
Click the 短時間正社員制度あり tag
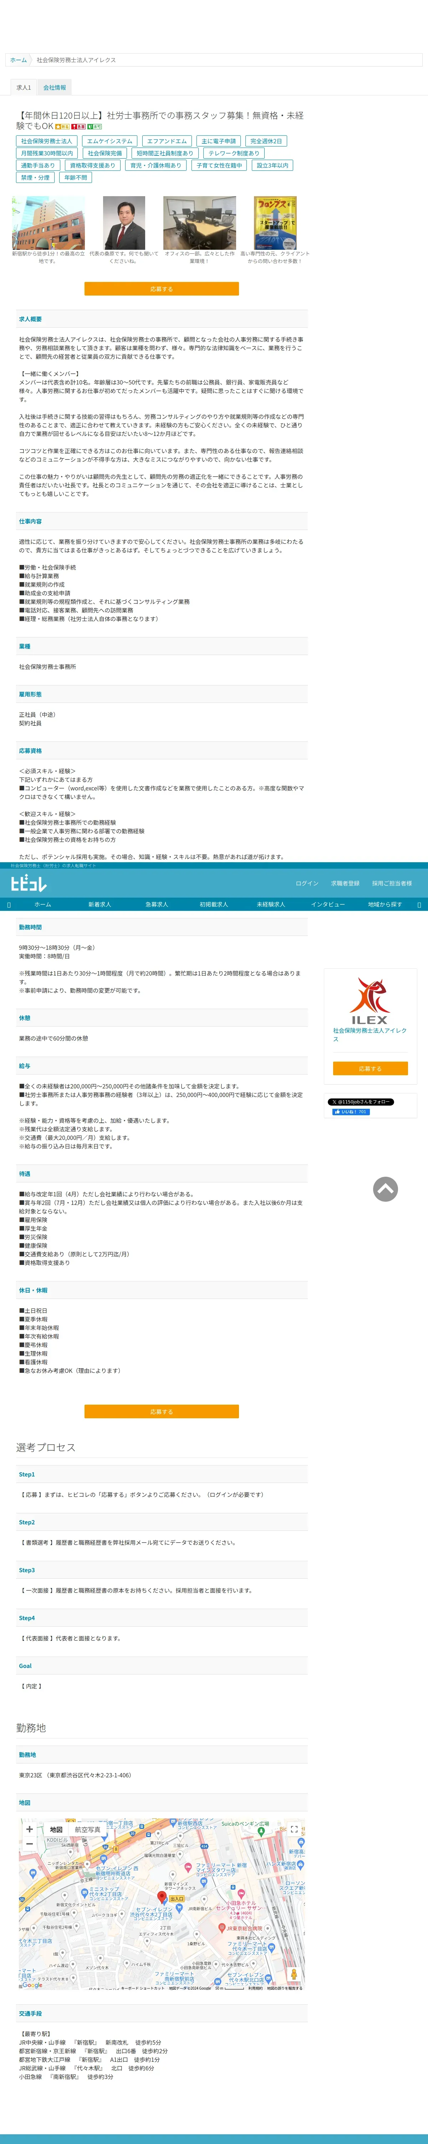164,153
